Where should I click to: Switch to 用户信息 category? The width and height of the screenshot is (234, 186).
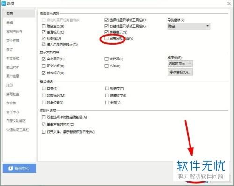[x=13, y=76]
